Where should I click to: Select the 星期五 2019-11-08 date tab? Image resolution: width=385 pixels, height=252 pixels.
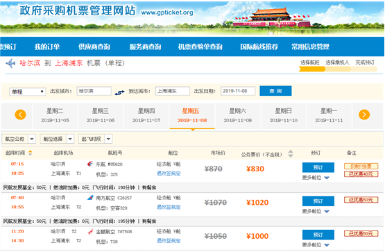192,116
